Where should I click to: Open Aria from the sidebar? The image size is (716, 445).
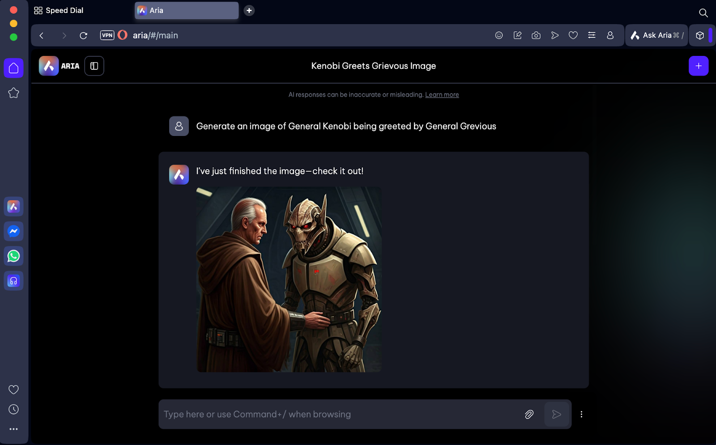coord(14,207)
